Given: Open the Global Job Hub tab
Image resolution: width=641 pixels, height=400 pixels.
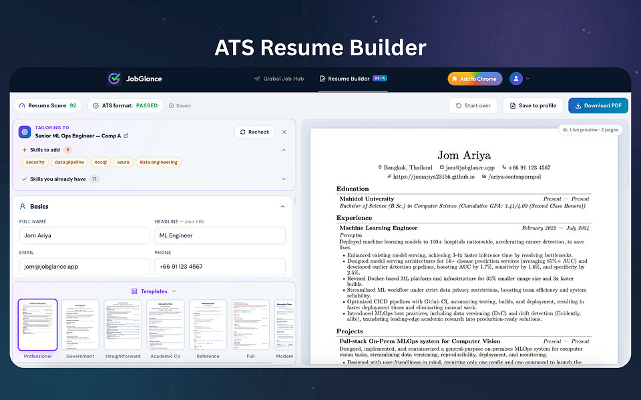Looking at the screenshot, I should pyautogui.click(x=279, y=79).
